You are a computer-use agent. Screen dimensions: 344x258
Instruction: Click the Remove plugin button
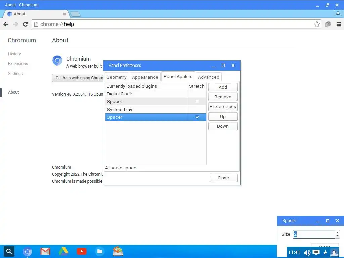(x=223, y=97)
